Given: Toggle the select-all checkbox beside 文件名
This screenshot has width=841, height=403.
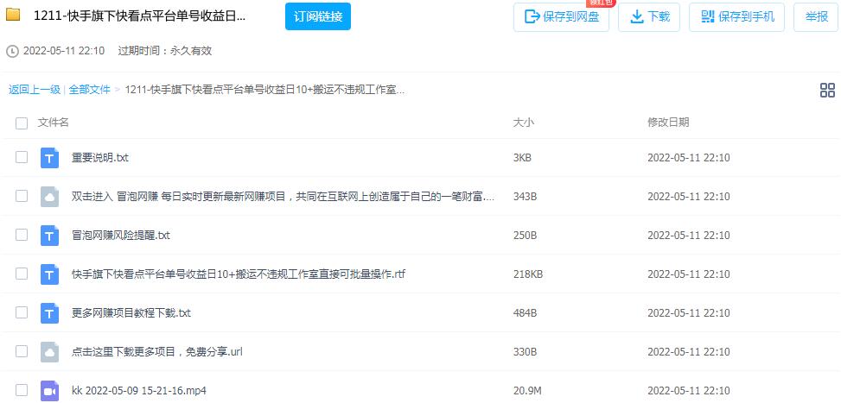Looking at the screenshot, I should tap(22, 123).
